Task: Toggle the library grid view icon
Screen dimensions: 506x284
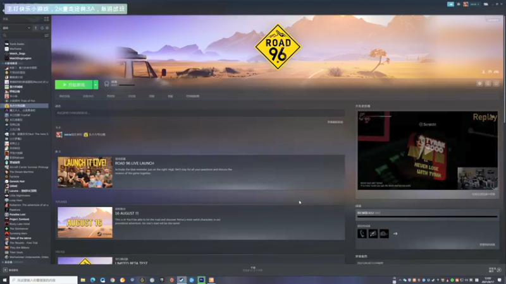Action: (x=46, y=19)
